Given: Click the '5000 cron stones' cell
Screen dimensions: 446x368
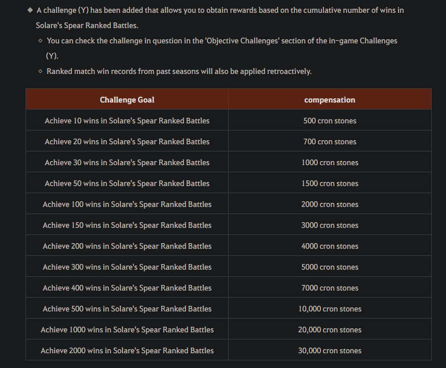Looking at the screenshot, I should (330, 267).
